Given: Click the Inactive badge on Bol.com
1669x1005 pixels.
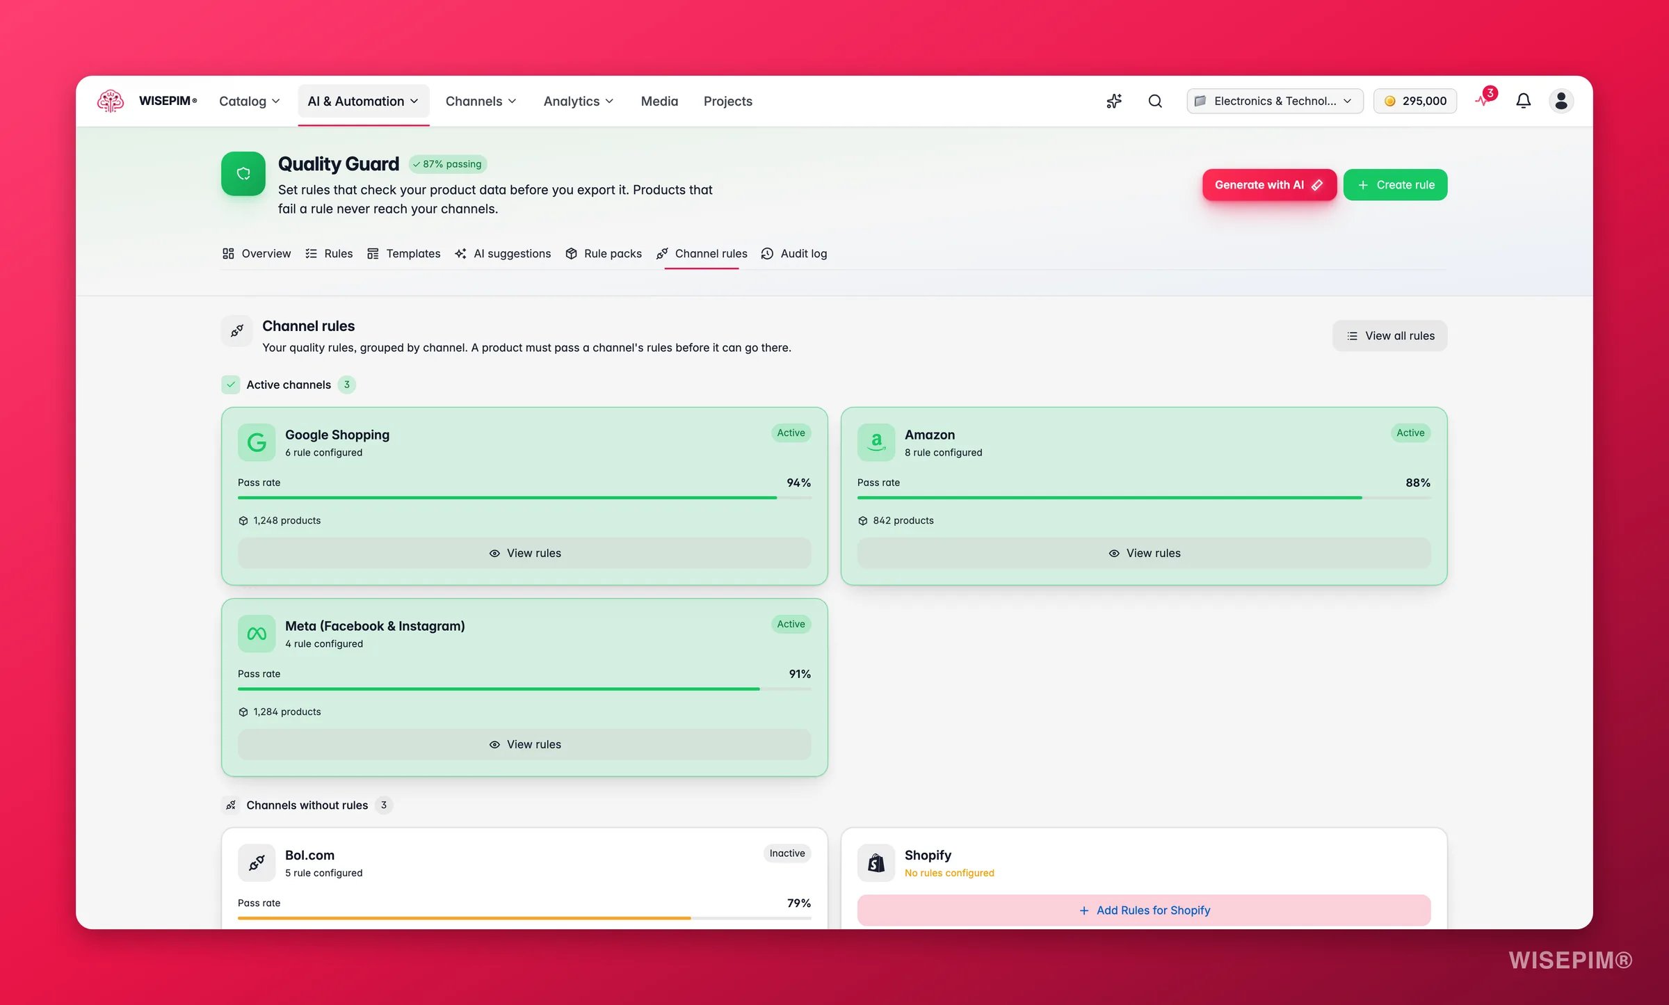Looking at the screenshot, I should click(x=787, y=854).
